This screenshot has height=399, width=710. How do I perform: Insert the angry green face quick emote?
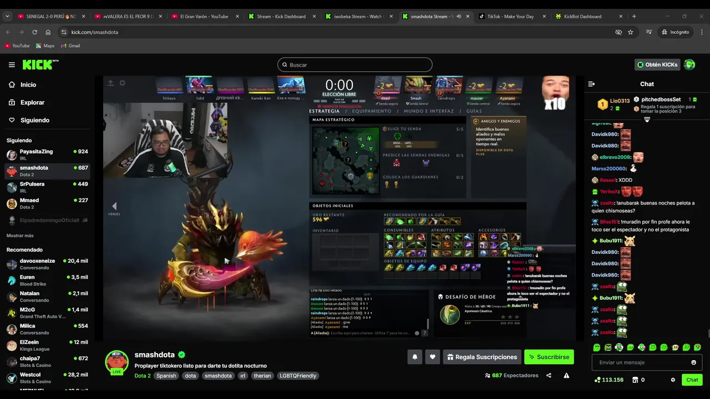[608, 347]
